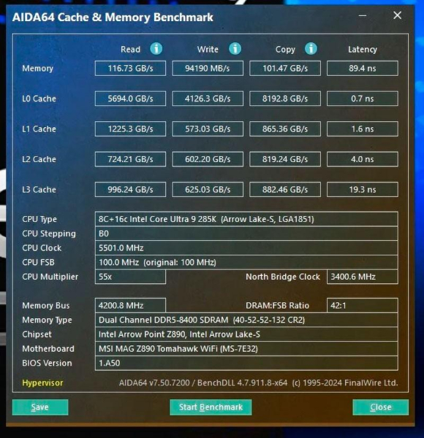Screen dimensions: 424x438
Task: Click the L1 Cache Latency 1.6 ns
Action: pos(362,128)
